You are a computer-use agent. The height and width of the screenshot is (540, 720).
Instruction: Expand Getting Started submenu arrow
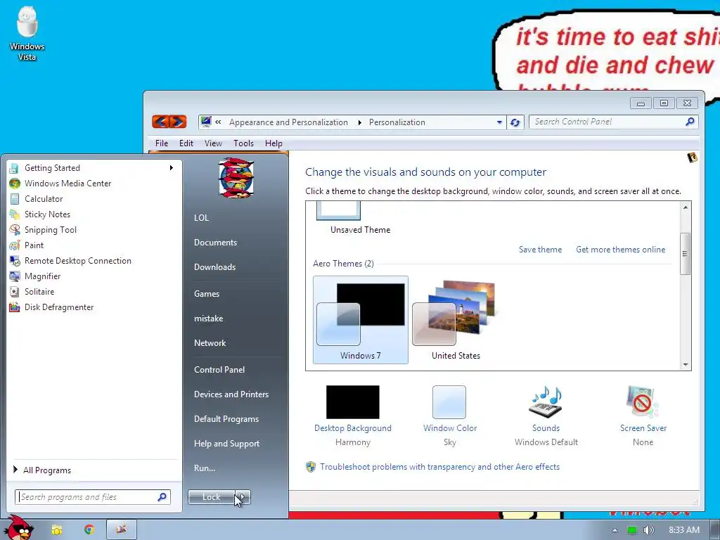coord(172,167)
